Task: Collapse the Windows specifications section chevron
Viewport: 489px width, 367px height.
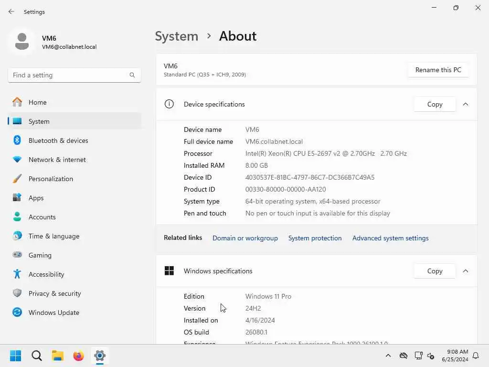Action: tap(466, 271)
